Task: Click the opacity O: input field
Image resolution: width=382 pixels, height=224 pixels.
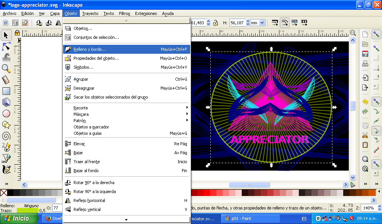Action: point(57,208)
